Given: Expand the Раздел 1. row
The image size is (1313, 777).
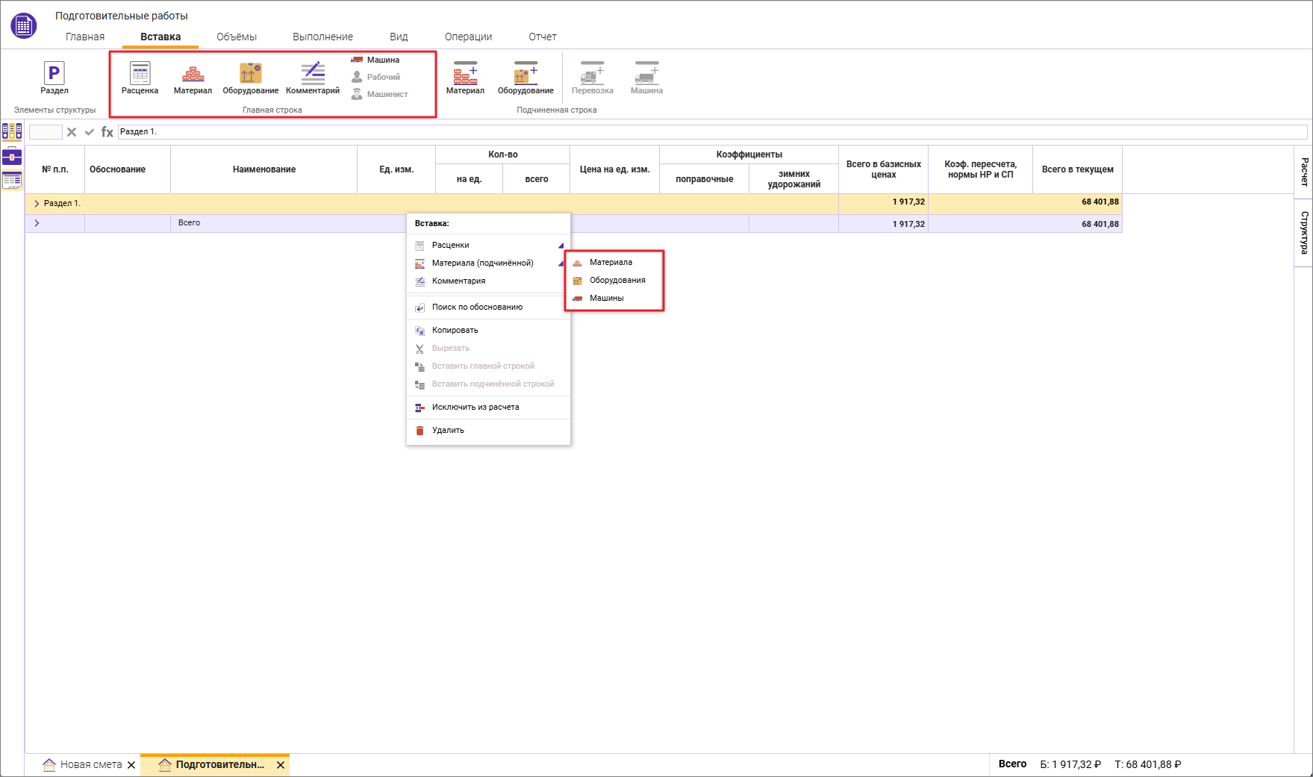Looking at the screenshot, I should [x=37, y=203].
